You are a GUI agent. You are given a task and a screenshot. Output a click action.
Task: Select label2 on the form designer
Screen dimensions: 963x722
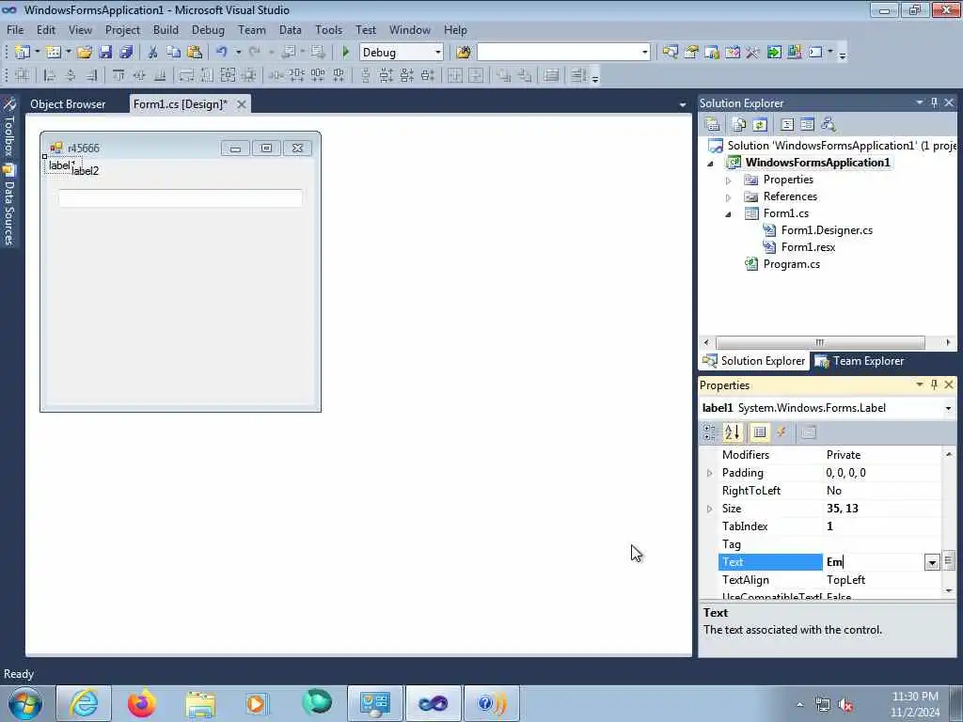pos(86,171)
